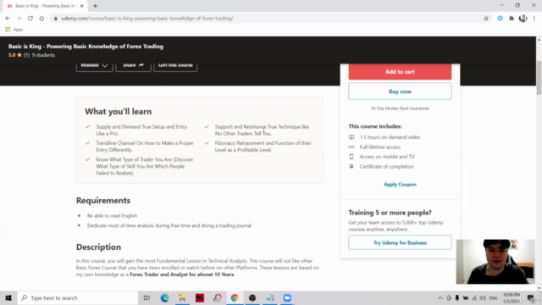Open the Chrome three-dot menu

pyautogui.click(x=534, y=19)
